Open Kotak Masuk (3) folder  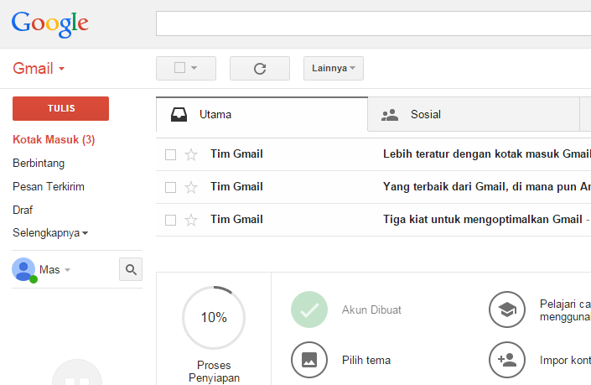[x=54, y=139]
